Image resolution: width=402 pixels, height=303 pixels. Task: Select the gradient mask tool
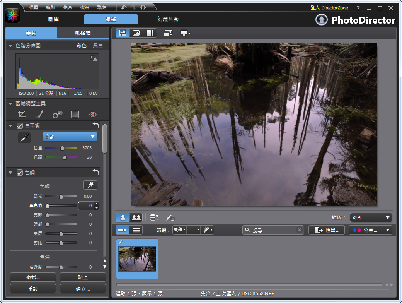(x=75, y=115)
